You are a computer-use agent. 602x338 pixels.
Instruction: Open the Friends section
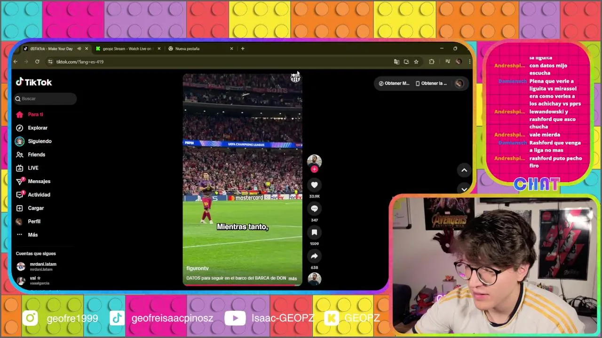[x=31, y=154]
